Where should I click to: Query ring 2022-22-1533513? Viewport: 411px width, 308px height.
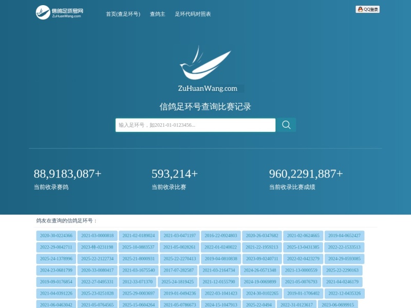(344, 247)
